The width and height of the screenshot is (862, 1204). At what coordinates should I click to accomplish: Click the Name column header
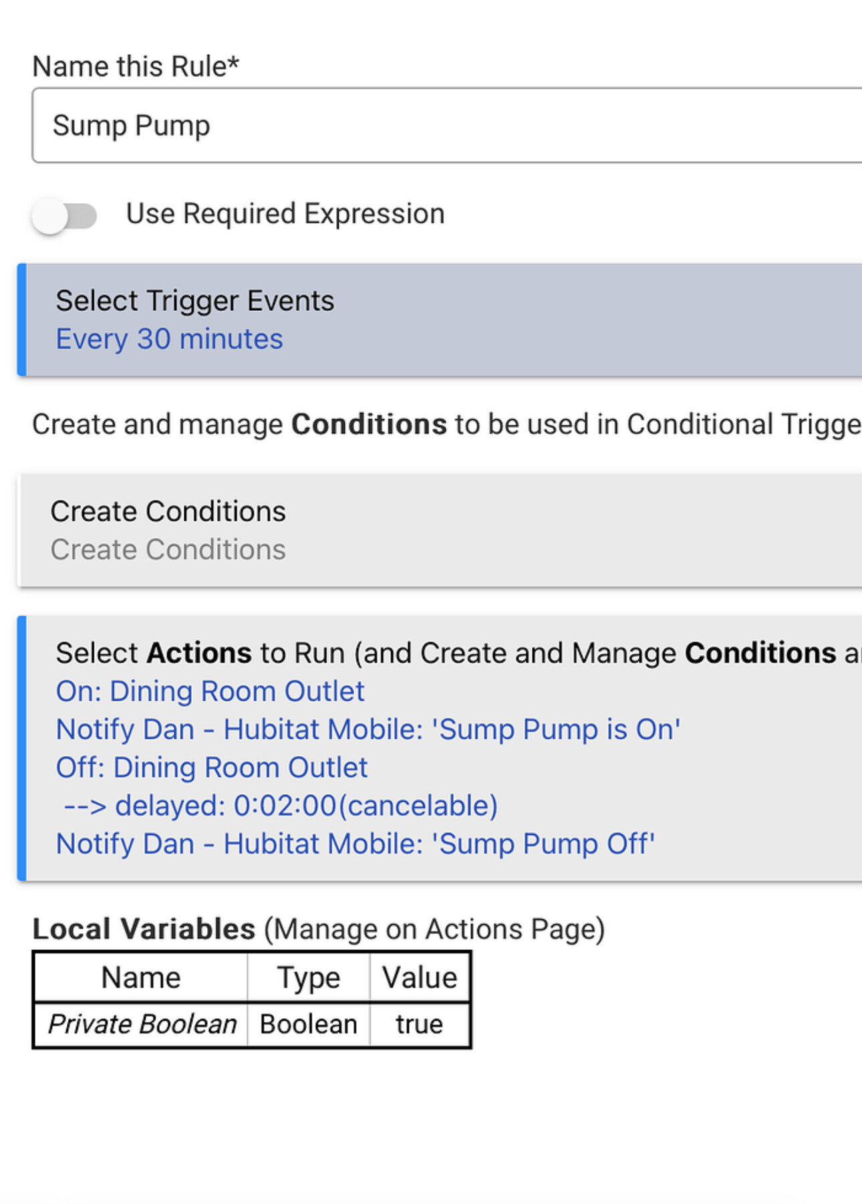click(x=141, y=977)
